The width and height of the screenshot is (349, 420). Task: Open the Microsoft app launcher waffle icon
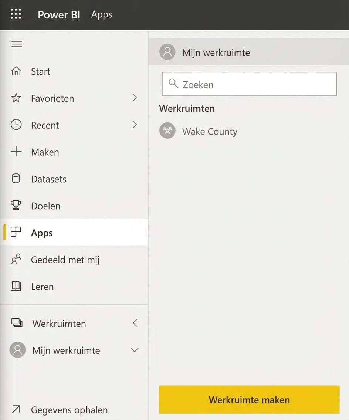pos(16,14)
